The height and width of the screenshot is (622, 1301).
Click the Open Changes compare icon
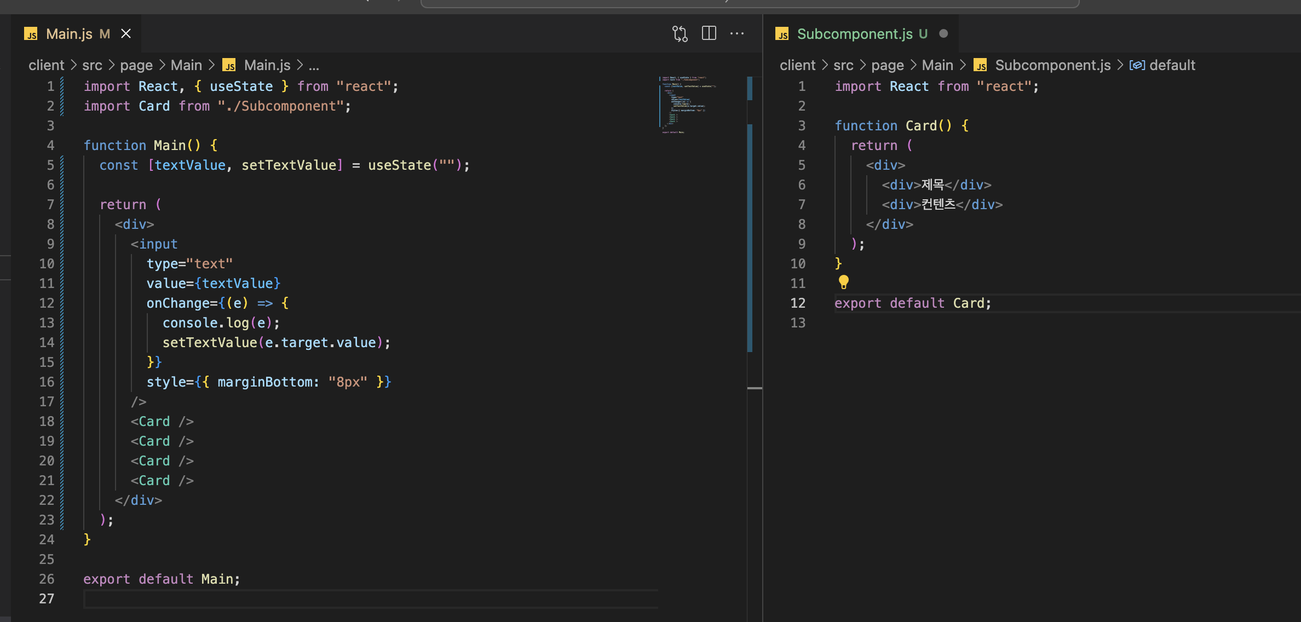tap(680, 34)
